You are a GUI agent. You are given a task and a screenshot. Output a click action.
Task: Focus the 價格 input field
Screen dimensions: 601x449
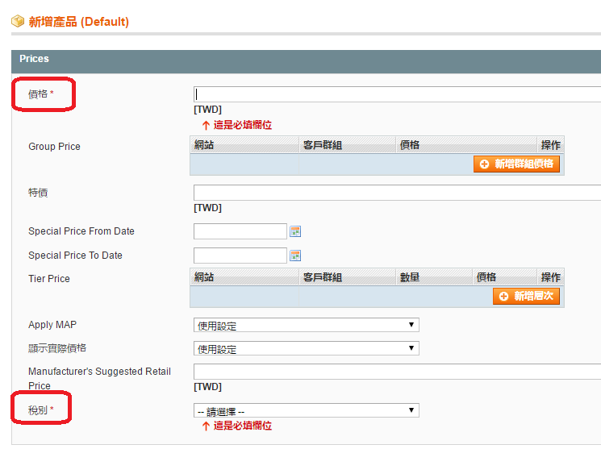[x=397, y=94]
